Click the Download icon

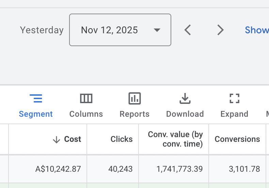tap(185, 98)
